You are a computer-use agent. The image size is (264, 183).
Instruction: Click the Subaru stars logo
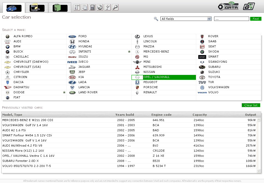(x=202, y=67)
